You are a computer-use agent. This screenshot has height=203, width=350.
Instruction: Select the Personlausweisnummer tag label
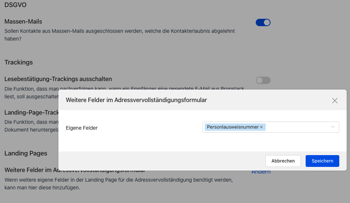click(232, 127)
